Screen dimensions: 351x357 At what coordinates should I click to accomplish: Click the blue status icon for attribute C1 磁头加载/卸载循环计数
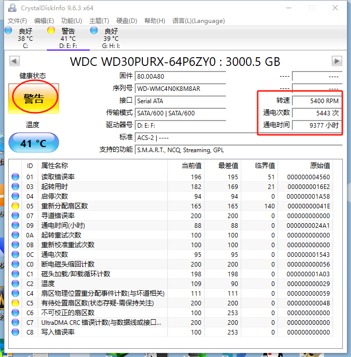click(15, 274)
